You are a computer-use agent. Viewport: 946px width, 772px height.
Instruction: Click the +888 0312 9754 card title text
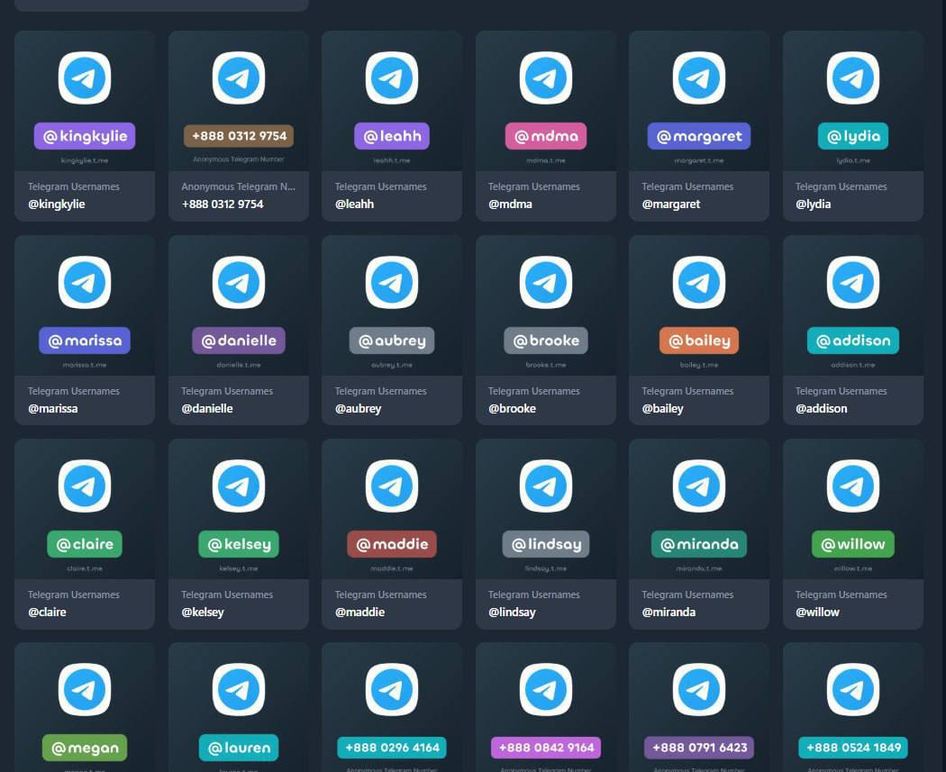tap(222, 204)
